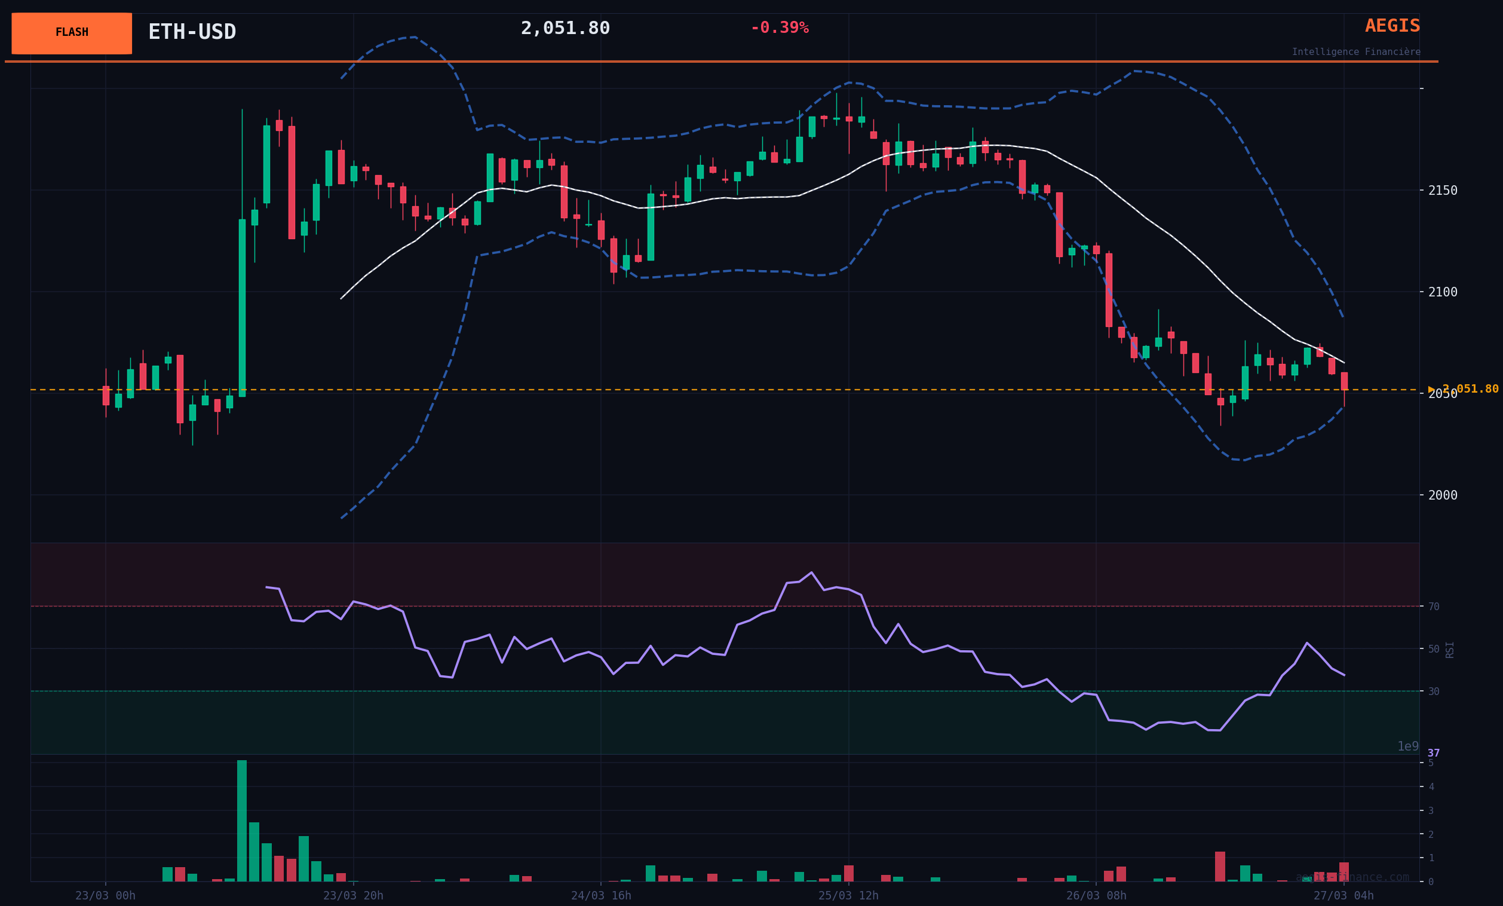Click the orange FLASH badge
The height and width of the screenshot is (906, 1503).
(71, 33)
